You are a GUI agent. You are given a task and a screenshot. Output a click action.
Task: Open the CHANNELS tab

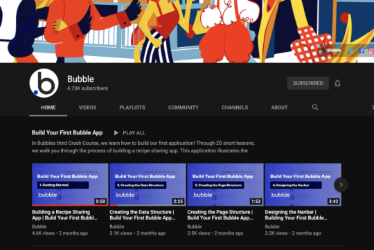[x=235, y=107]
